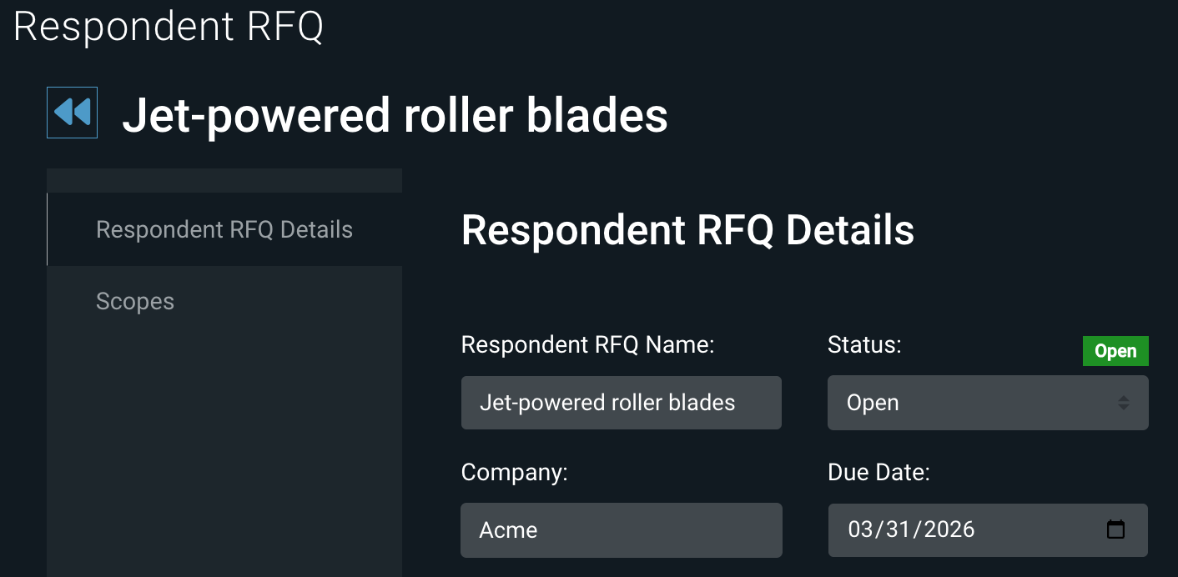Open the Due Date calendar picker icon
The image size is (1178, 577).
1115,529
